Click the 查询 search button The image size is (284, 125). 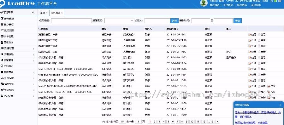237,21
